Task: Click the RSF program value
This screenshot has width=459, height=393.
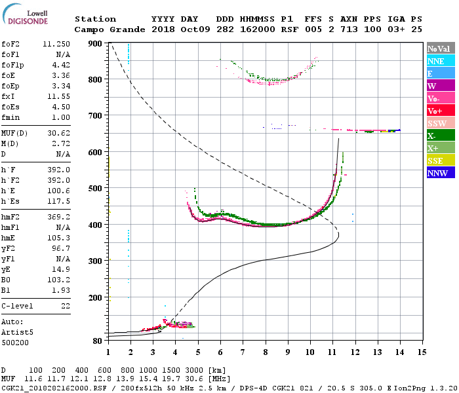Action: (290, 29)
